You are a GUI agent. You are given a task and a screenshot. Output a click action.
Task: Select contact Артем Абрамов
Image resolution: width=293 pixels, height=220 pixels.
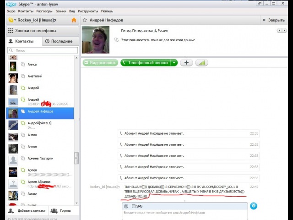[x=40, y=184]
